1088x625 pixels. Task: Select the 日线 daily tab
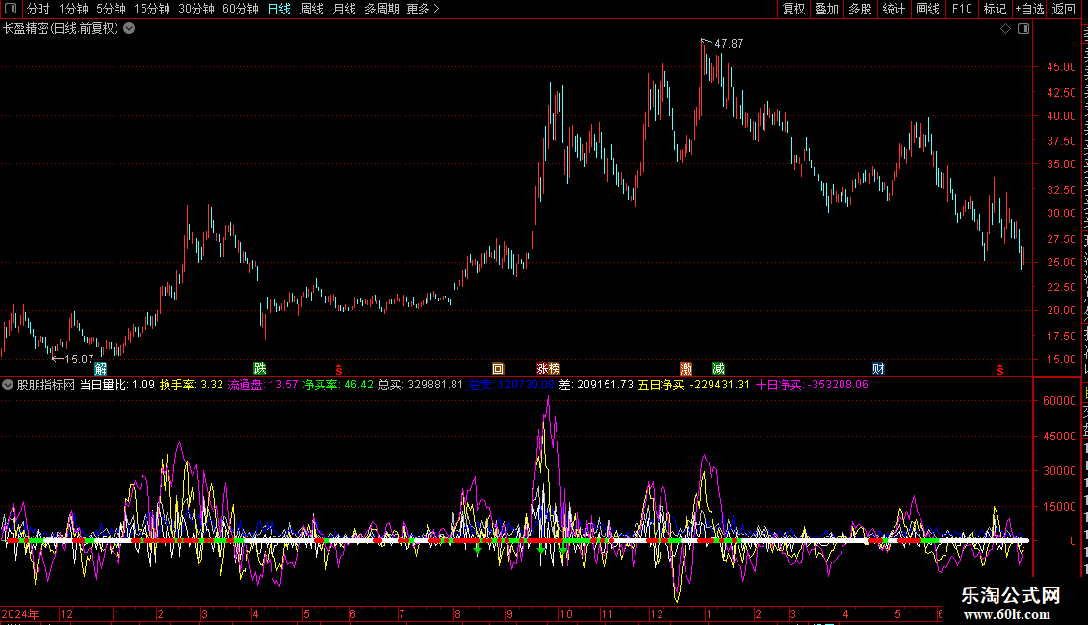coord(279,9)
